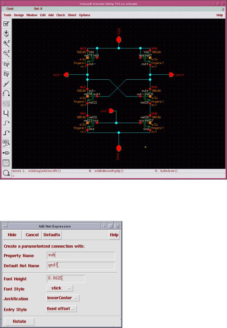Click 'schSingleSelectPt()' mouse L status text
This screenshot has height=328, width=227.
coord(44,171)
